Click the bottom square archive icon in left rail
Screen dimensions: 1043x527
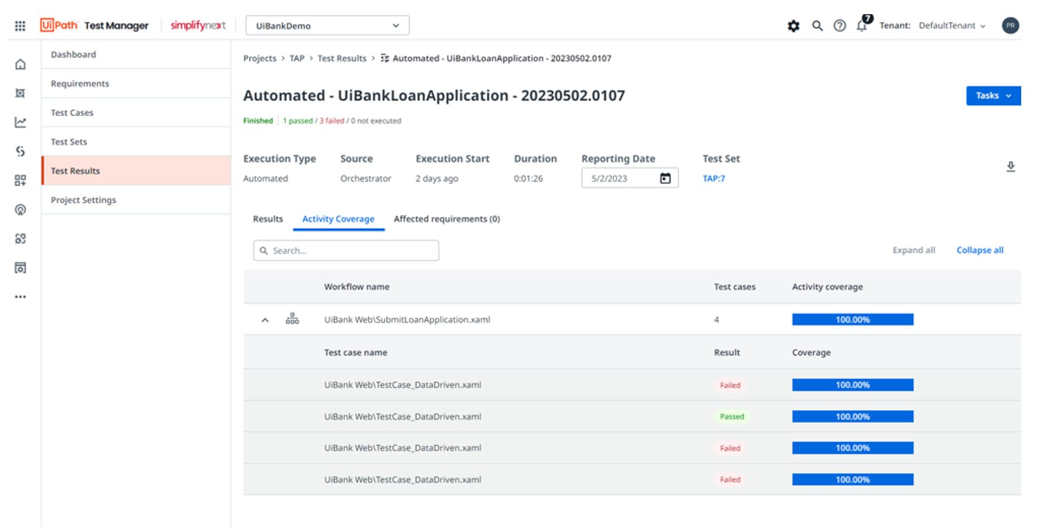pyautogui.click(x=21, y=268)
